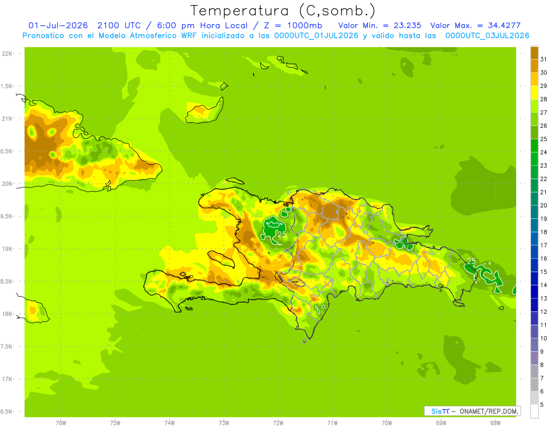Click legend value '28'
Screen dimensions: 556x429
(x=544, y=99)
